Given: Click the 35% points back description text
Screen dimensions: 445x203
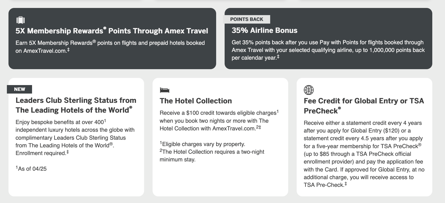Looking at the screenshot, I should click(328, 50).
